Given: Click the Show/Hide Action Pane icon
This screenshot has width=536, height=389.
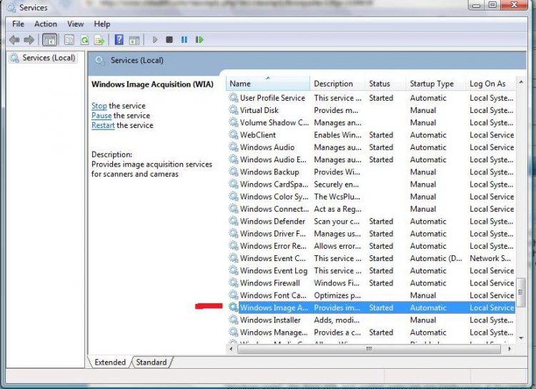Looking at the screenshot, I should click(x=134, y=40).
